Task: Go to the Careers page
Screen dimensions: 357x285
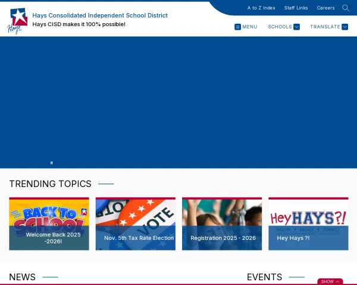Action: pyautogui.click(x=325, y=8)
